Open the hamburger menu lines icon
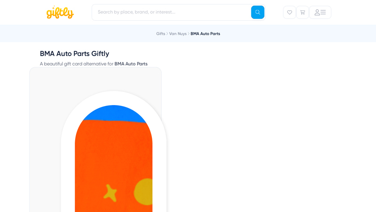376x212 pixels. (323, 12)
